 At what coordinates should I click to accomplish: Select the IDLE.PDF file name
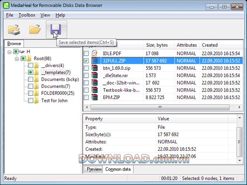click(x=112, y=53)
